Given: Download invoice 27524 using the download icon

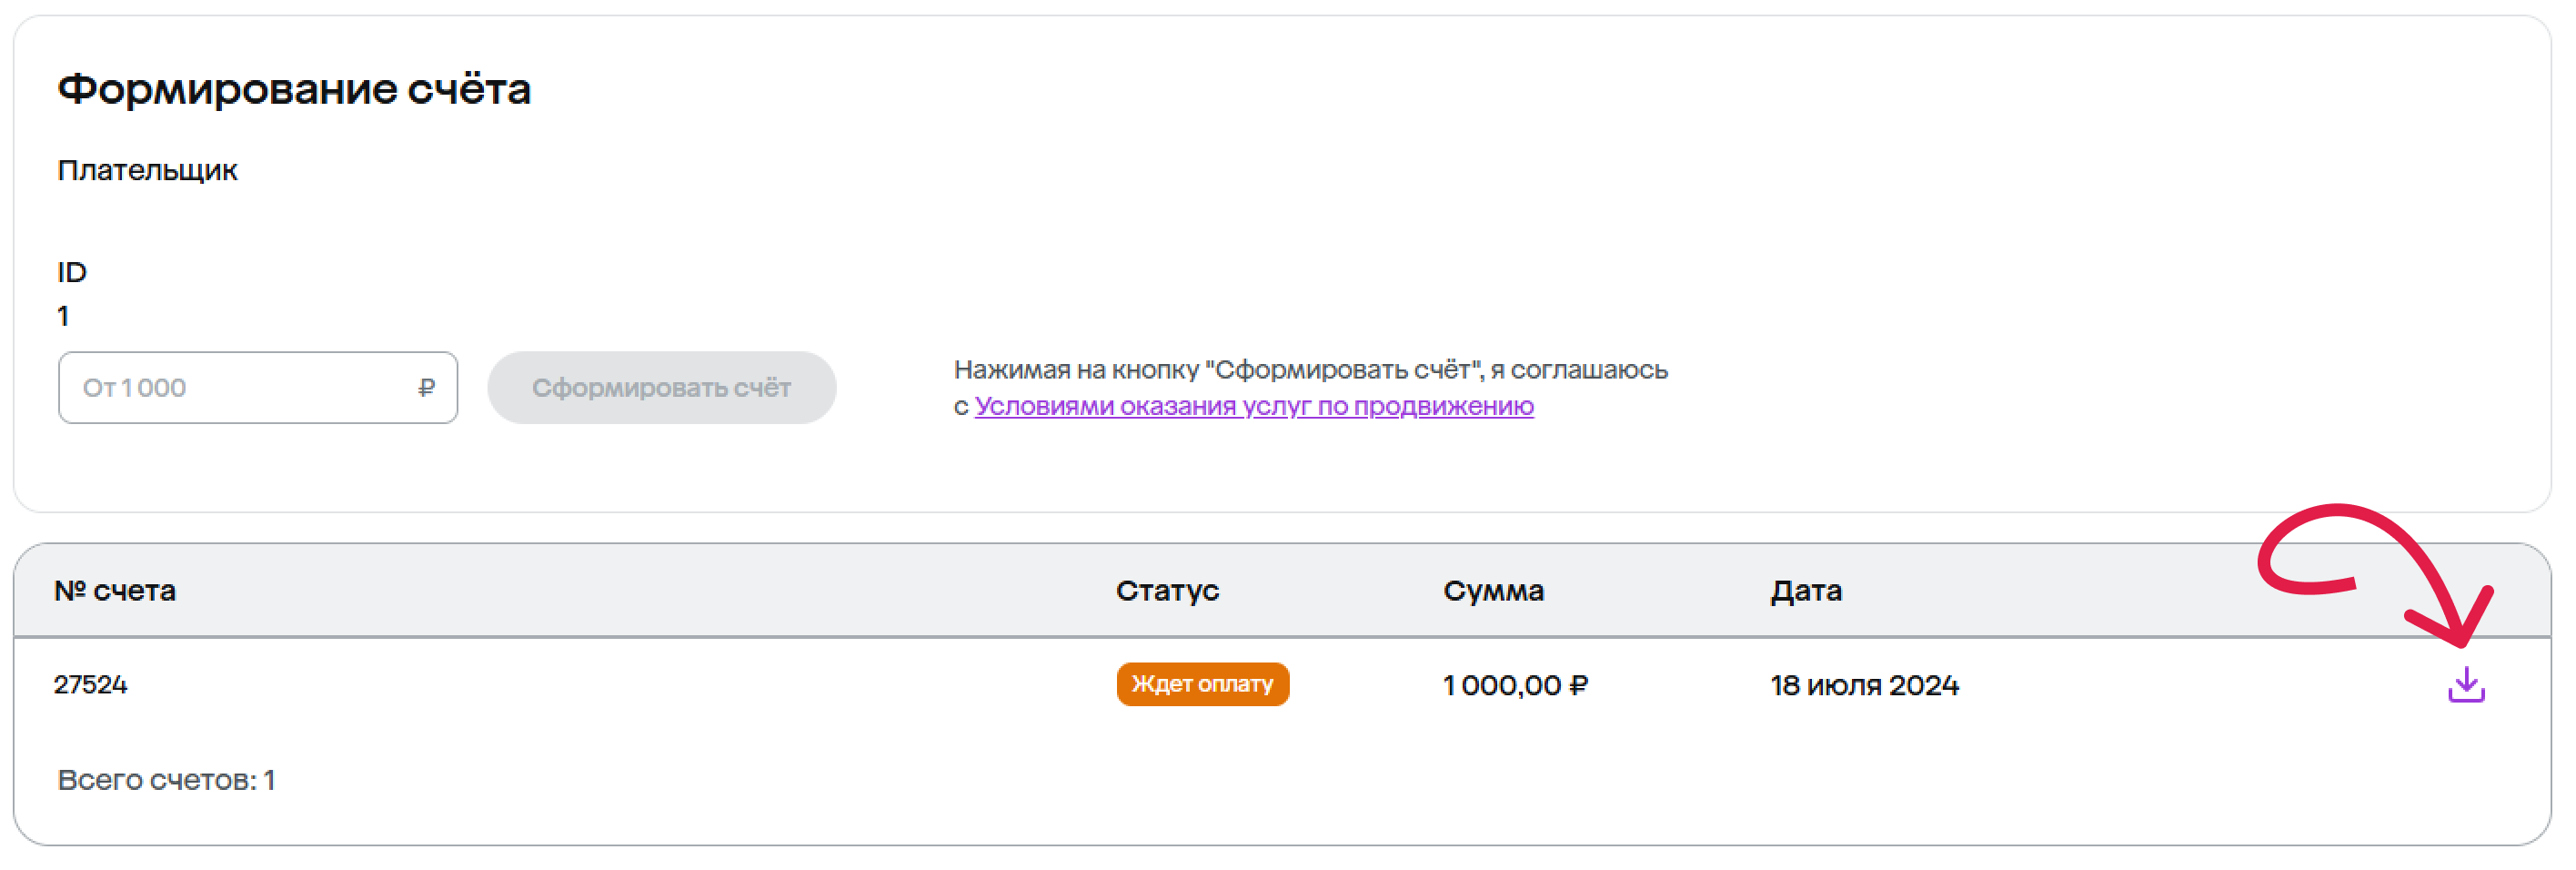Looking at the screenshot, I should pos(2466,685).
